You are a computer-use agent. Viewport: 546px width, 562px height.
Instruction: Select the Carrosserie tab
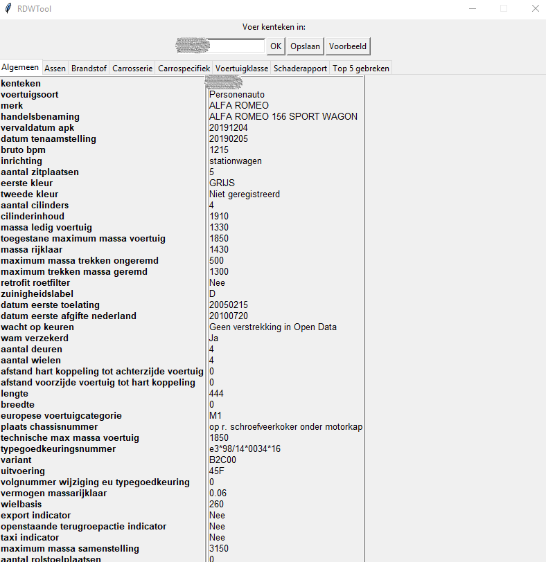(132, 68)
